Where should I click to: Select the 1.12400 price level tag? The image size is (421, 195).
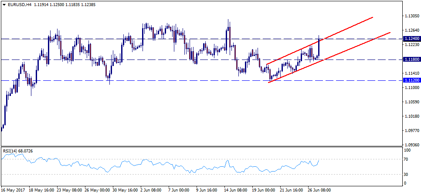pos(411,39)
